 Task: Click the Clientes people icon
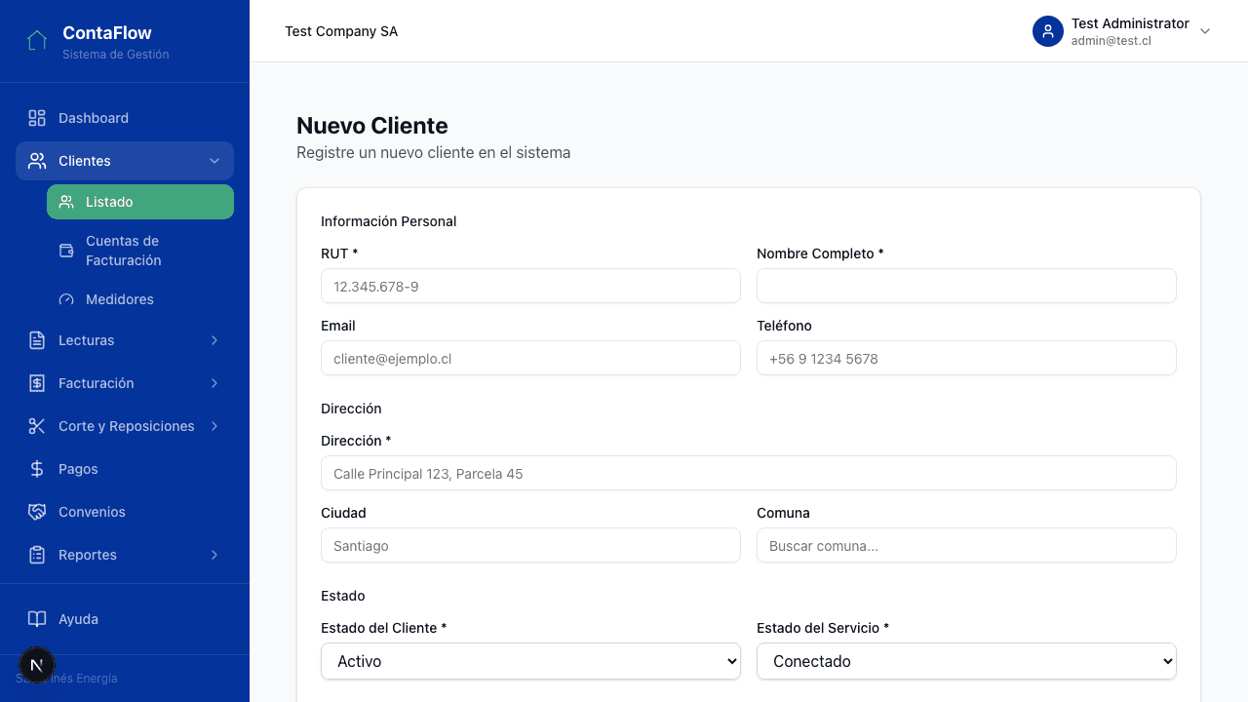(x=37, y=161)
